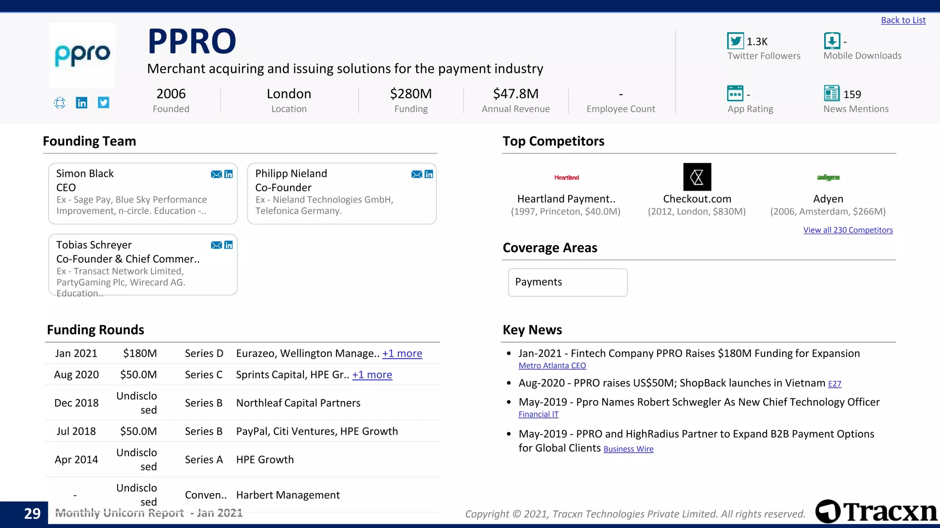Click Northleaf Capital Partners investor
Image resolution: width=940 pixels, height=528 pixels.
298,403
